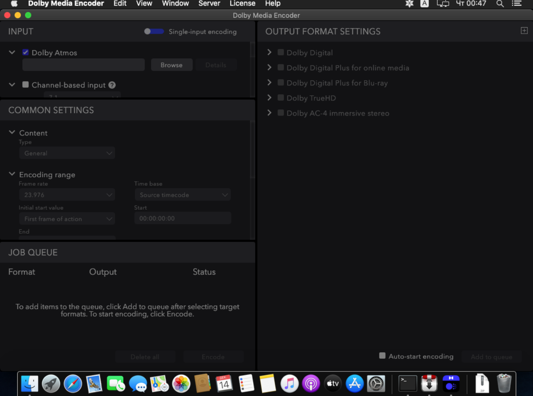Check the Dolby TrueHD output format
This screenshot has width=533, height=396.
tap(281, 98)
